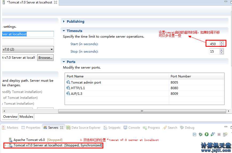Open the runtime environment v7.0 (2) dropdown
Screen dimensions: 232x153
click(52, 49)
